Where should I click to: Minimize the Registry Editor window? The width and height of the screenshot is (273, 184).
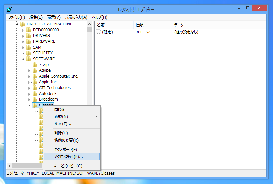239,8
